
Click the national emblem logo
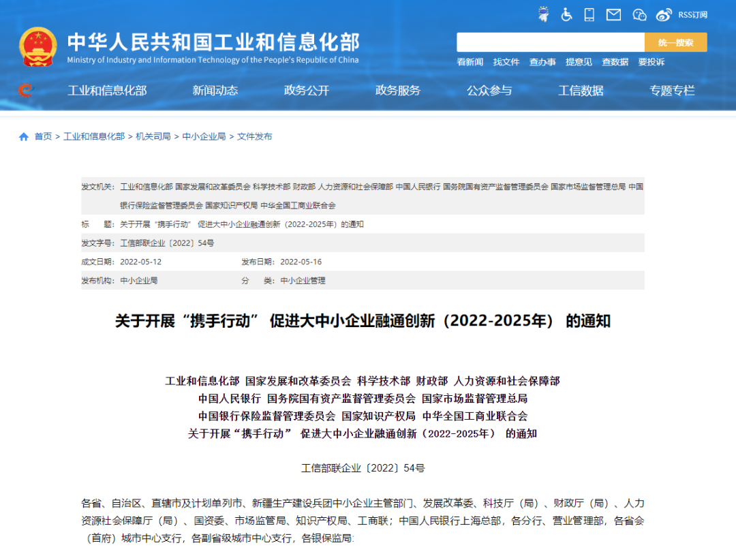38,46
